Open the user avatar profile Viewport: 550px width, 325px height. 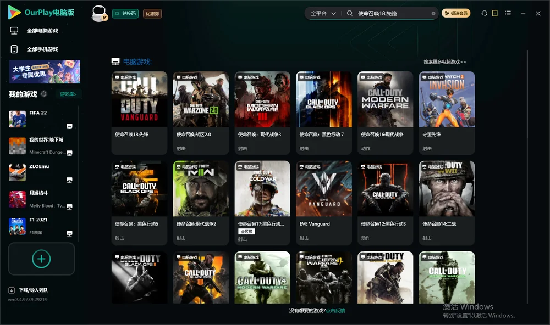pos(99,14)
